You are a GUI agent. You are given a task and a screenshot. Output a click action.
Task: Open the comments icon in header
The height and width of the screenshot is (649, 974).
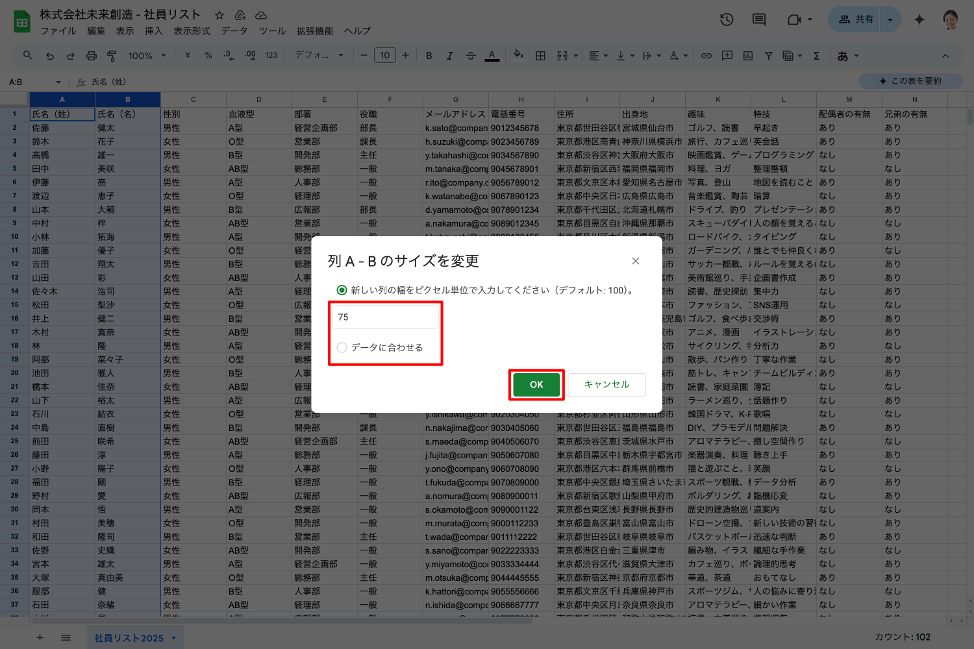(x=758, y=19)
